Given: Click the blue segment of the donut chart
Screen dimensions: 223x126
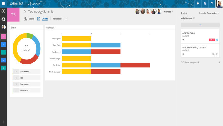Looking at the screenshot, I should click(38, 45).
